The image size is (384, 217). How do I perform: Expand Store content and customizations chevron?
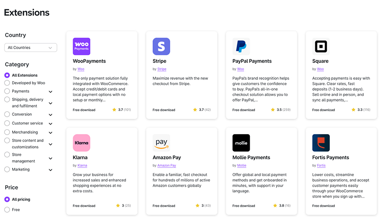click(x=50, y=145)
